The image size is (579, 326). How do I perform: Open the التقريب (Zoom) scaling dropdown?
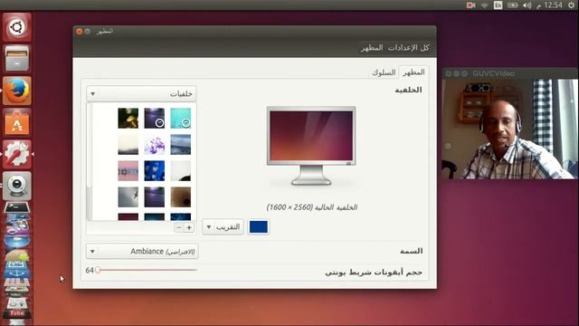(x=223, y=227)
